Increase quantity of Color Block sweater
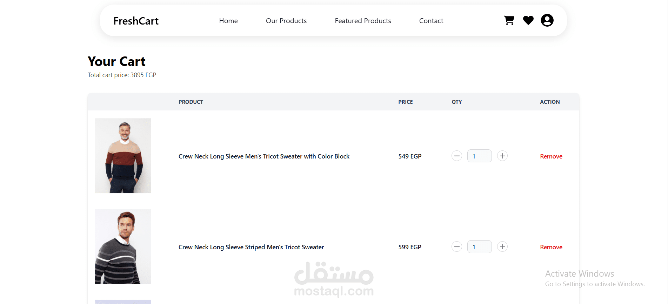 coord(502,156)
